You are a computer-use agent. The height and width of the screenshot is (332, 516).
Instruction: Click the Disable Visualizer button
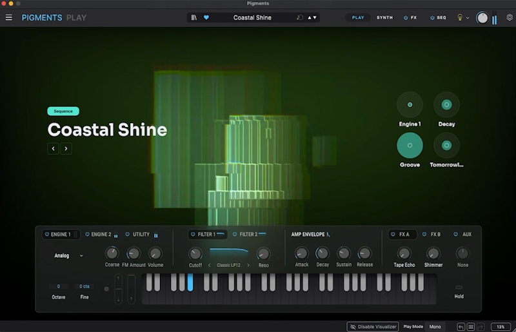point(373,327)
